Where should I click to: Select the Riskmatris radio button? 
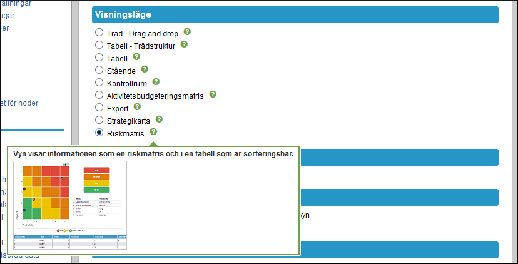point(99,132)
